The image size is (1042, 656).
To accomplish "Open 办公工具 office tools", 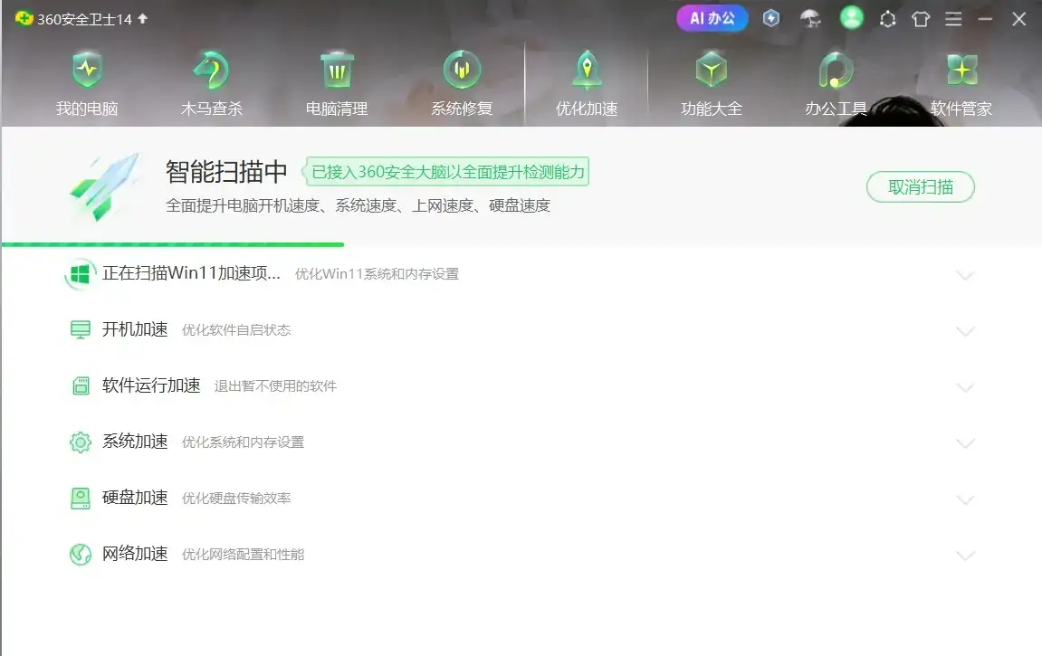I will tap(836, 85).
